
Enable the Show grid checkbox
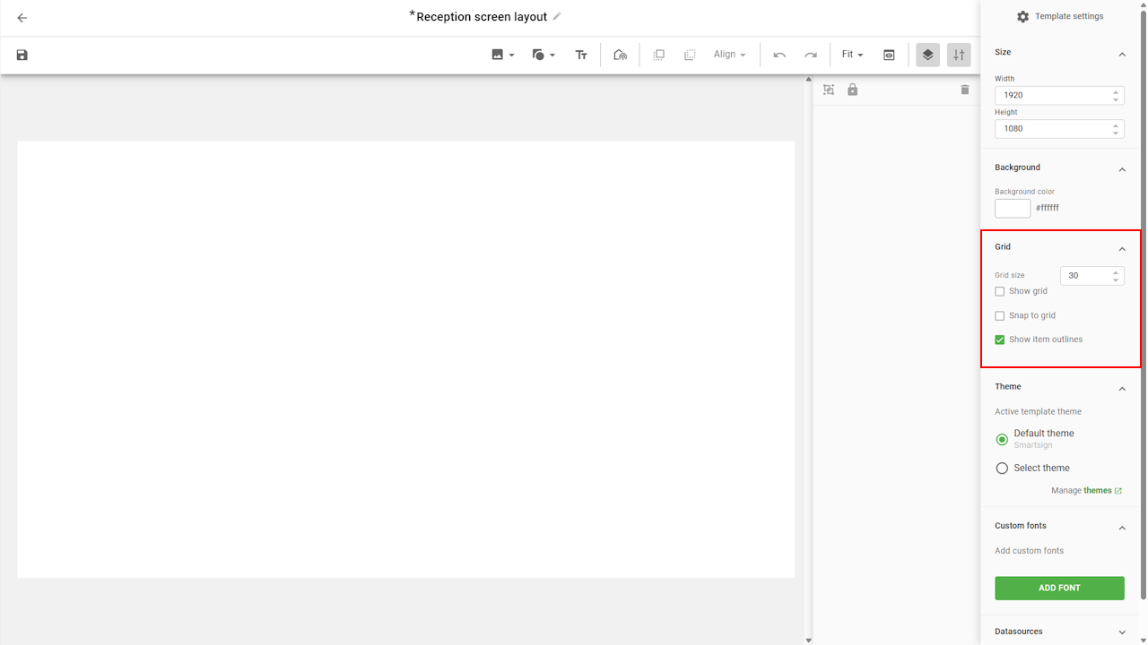point(1000,292)
